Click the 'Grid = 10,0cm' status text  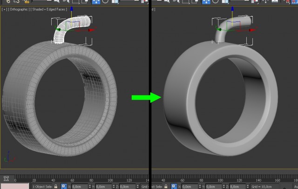pos(262,187)
